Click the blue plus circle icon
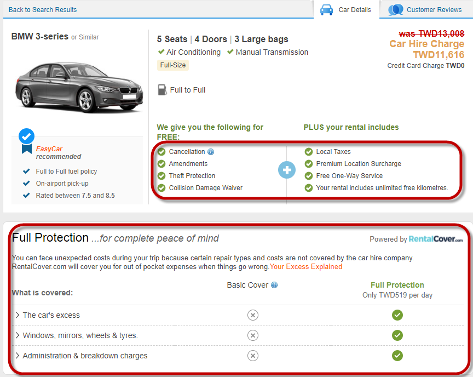Screen dimensions: 473x377 [x=286, y=170]
